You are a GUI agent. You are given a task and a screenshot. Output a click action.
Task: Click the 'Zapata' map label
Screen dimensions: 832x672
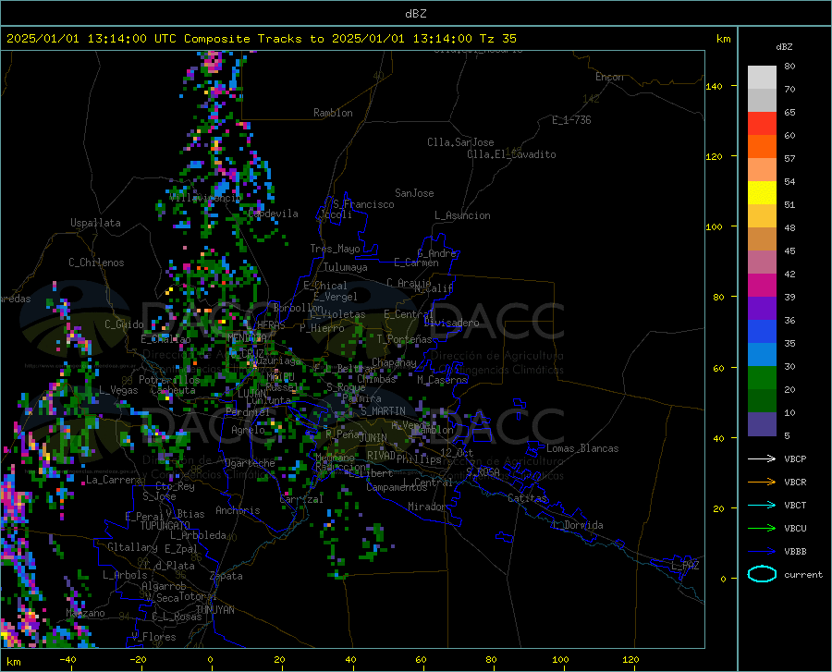tap(226, 576)
